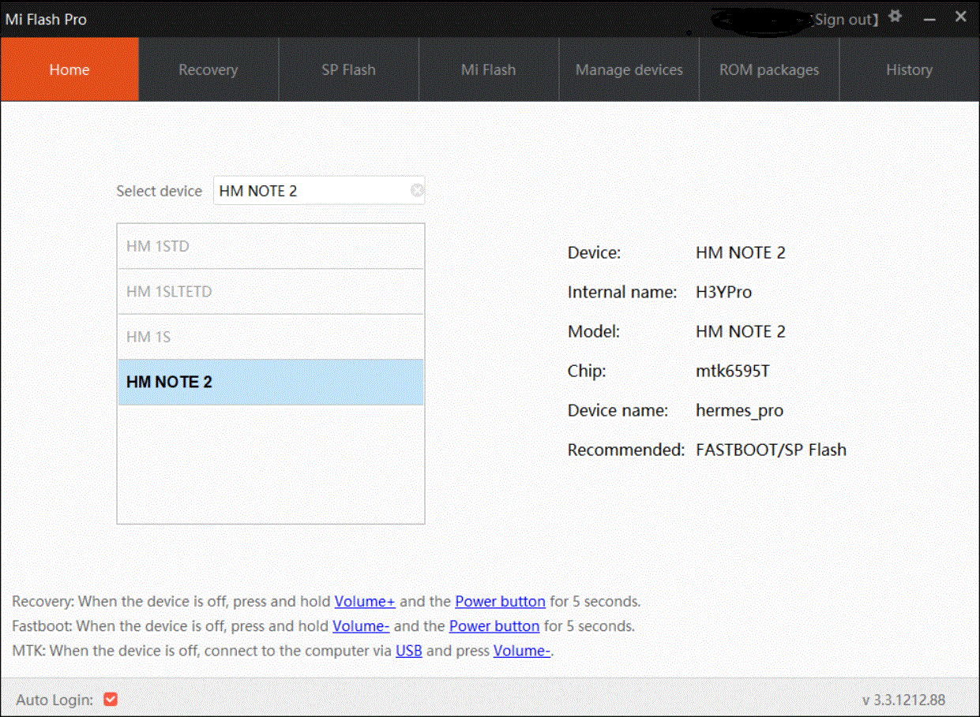The width and height of the screenshot is (980, 717).
Task: Pick HM 1S from device list
Action: click(x=270, y=337)
